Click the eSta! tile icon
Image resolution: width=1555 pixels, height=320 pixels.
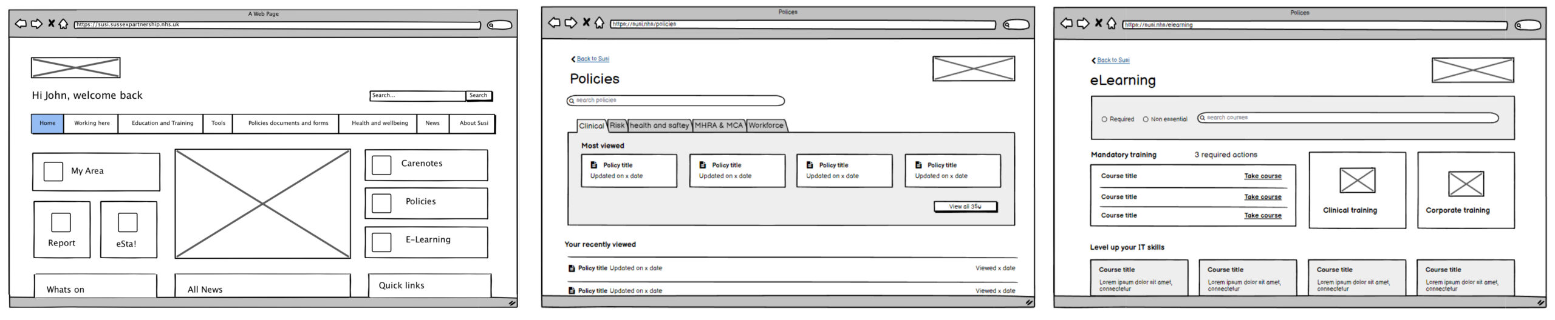(x=128, y=222)
